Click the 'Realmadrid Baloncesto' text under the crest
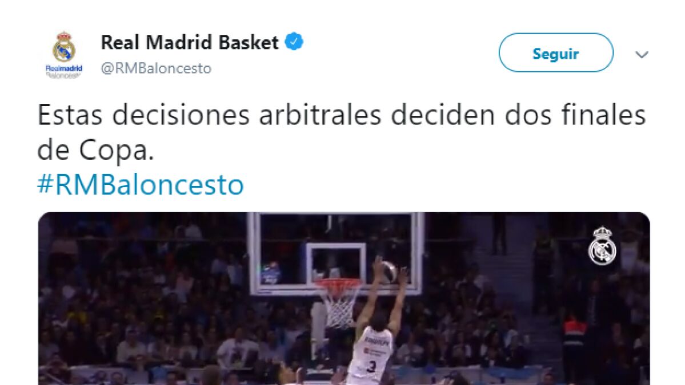The height and width of the screenshot is (385, 685). coord(64,72)
